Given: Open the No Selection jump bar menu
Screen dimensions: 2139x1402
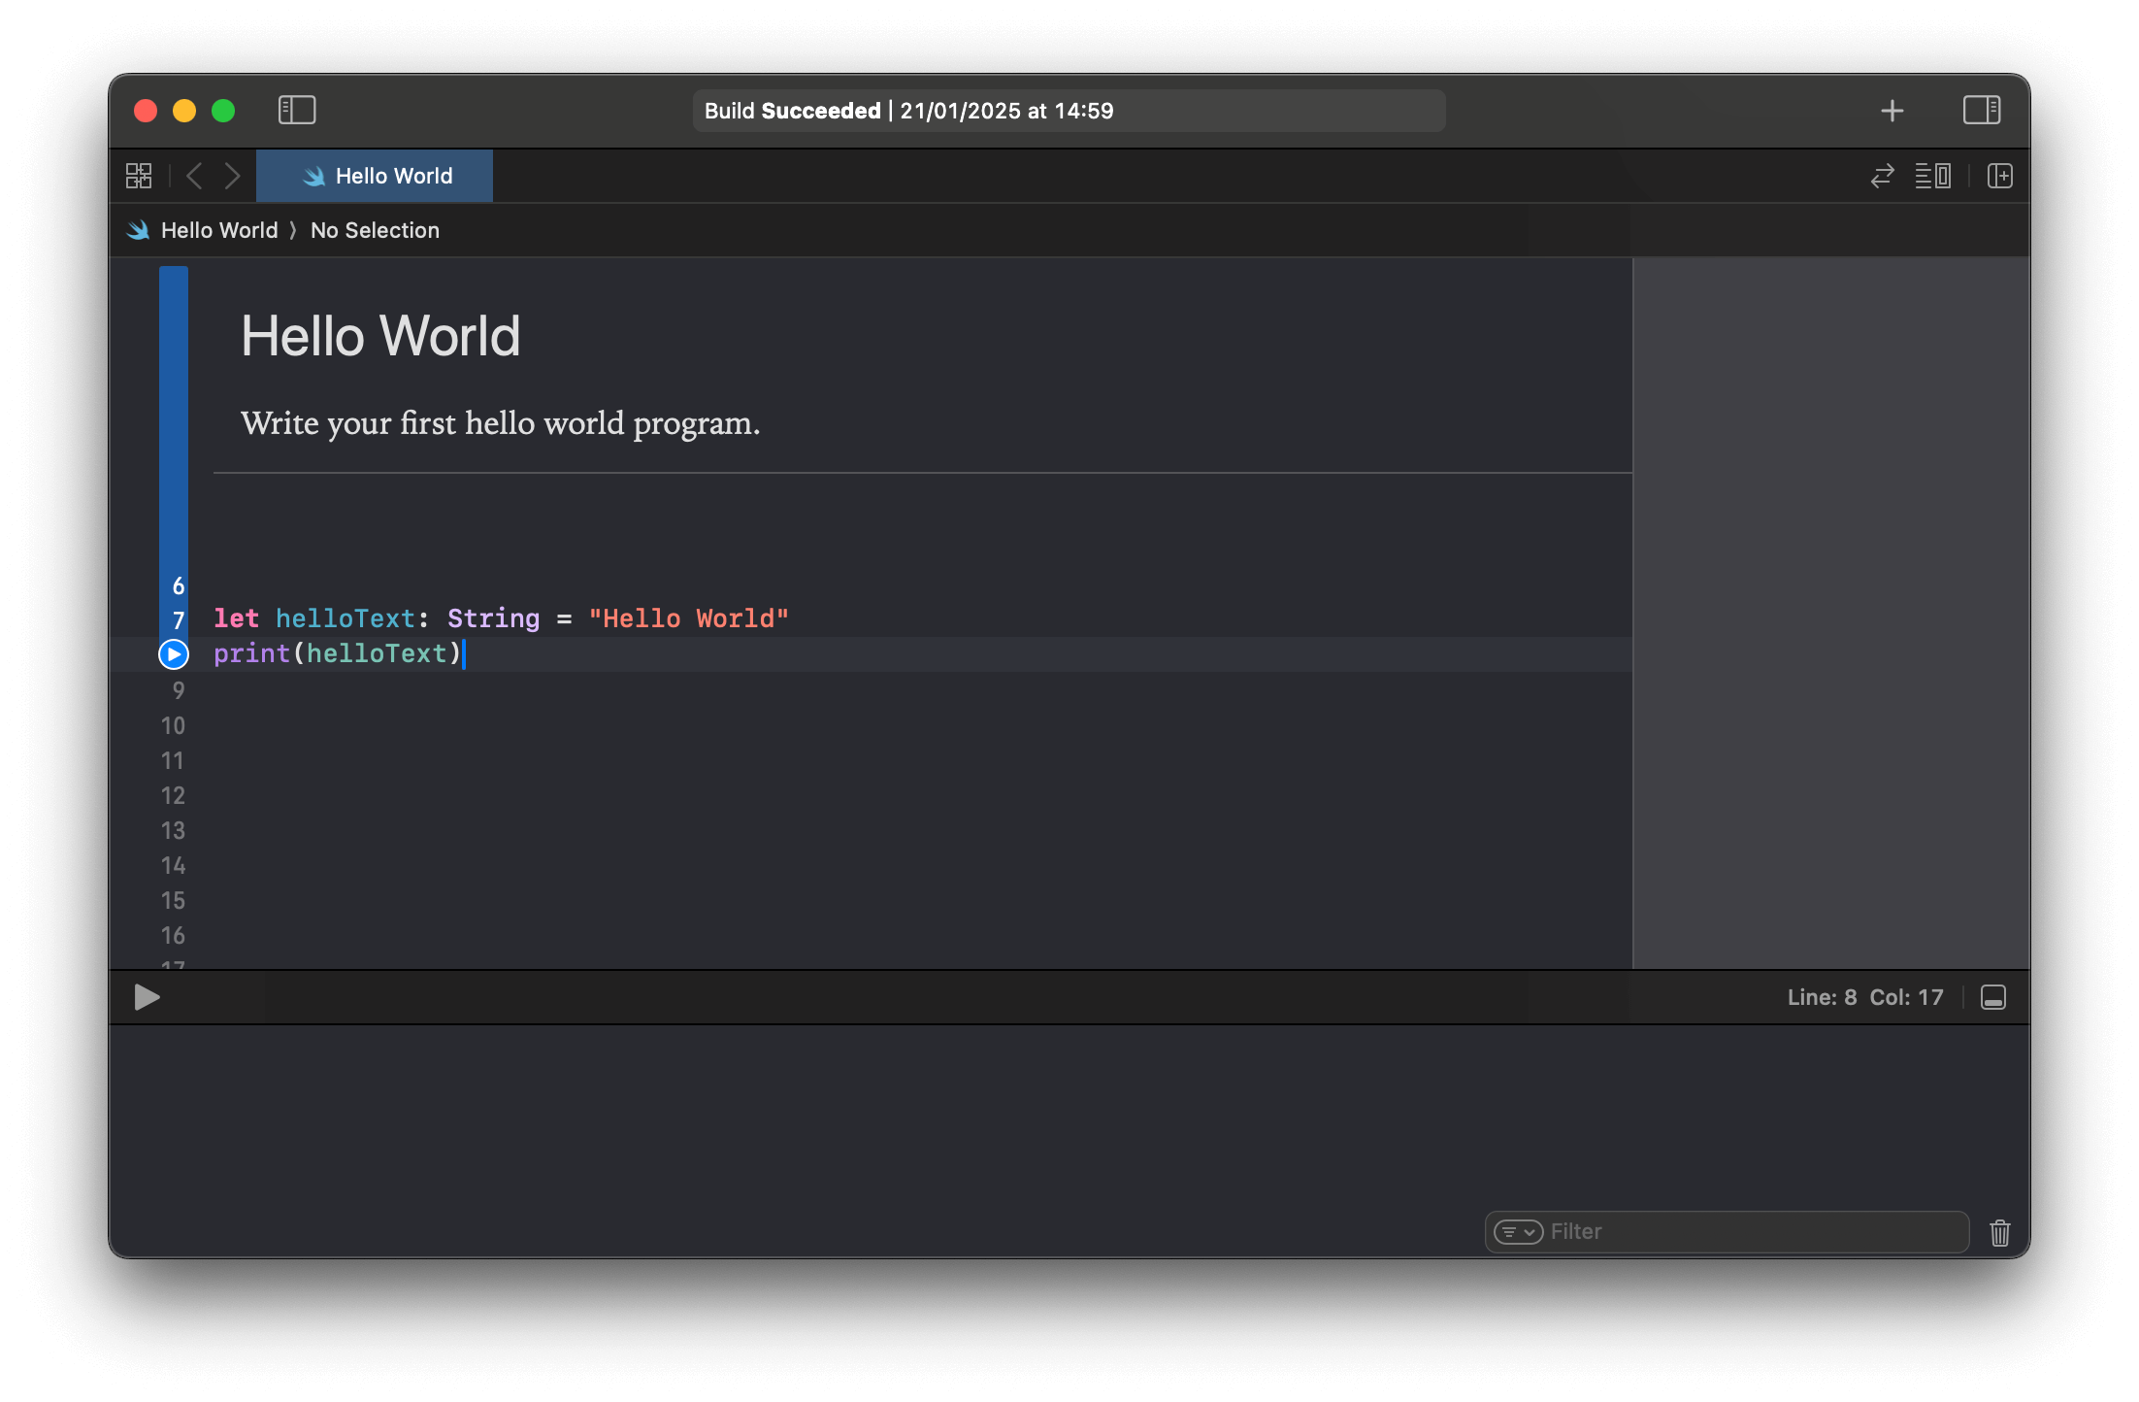Looking at the screenshot, I should click(375, 229).
